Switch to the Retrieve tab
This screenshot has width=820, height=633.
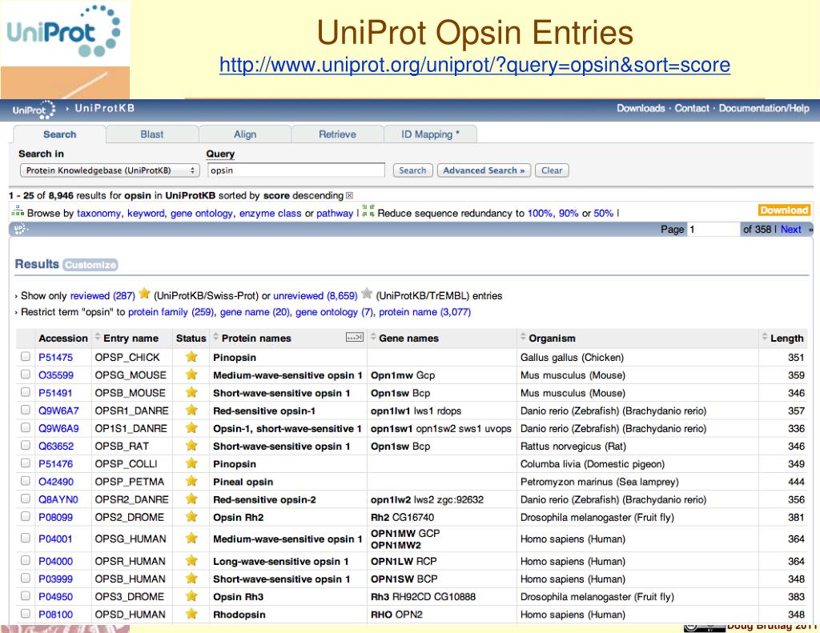337,134
